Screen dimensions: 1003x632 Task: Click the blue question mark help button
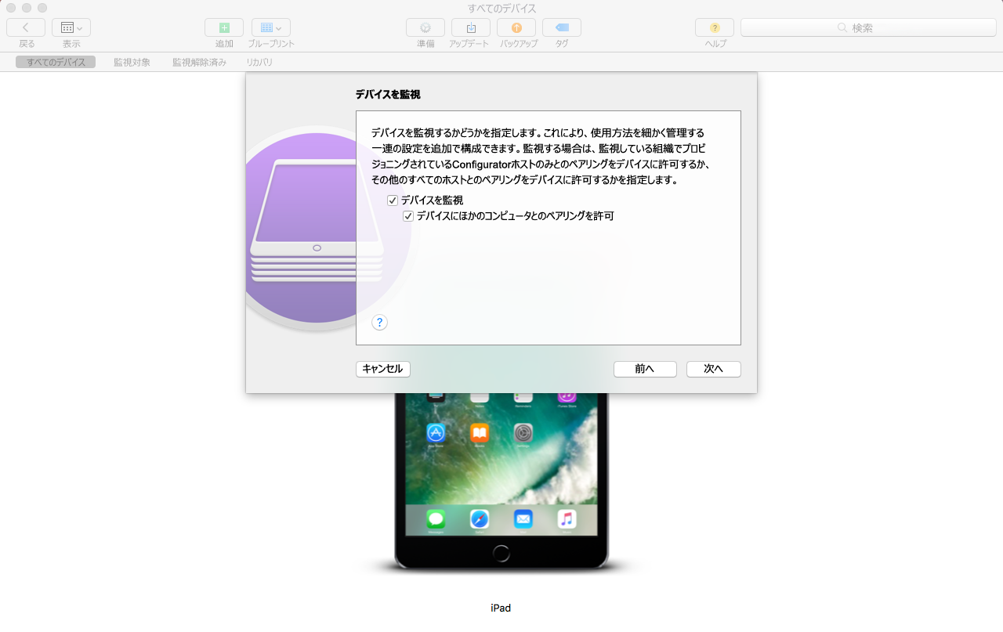379,322
